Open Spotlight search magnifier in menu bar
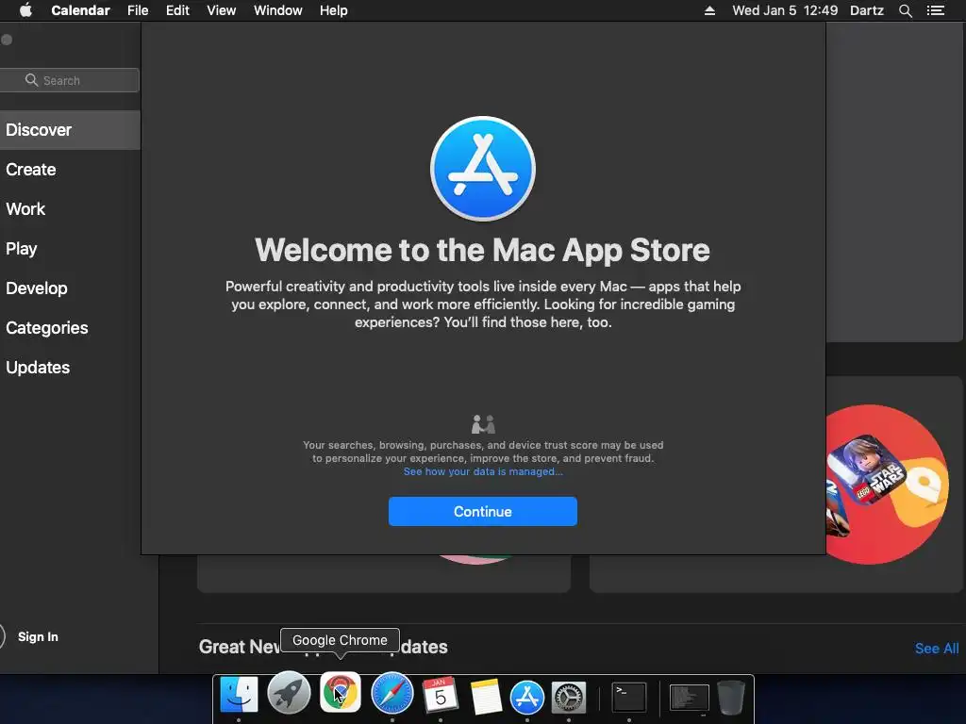 (x=905, y=10)
